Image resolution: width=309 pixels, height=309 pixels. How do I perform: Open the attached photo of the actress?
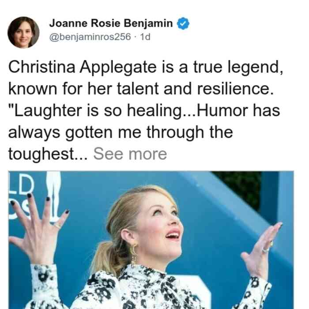click(151, 240)
